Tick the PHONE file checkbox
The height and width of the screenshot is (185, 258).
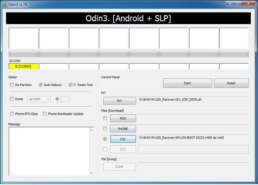[105, 129]
